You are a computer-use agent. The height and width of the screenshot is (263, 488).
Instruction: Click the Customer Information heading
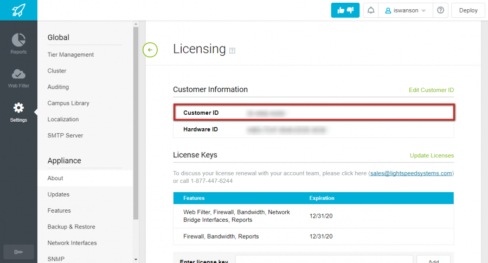click(210, 89)
